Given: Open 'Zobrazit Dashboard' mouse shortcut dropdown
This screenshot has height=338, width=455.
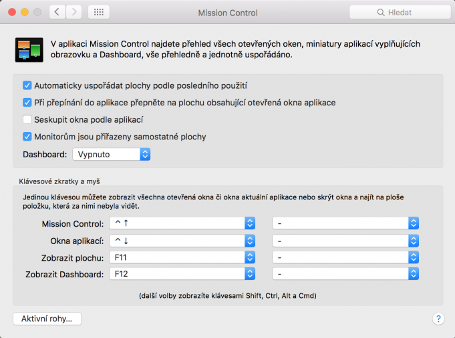Looking at the screenshot, I should pyautogui.click(x=345, y=273).
